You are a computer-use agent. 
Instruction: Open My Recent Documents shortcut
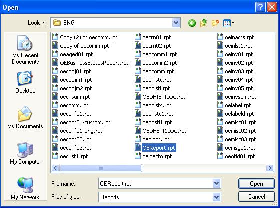pos(25,50)
